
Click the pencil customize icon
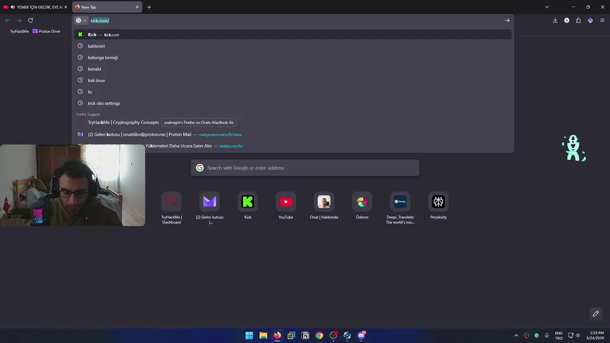click(596, 313)
